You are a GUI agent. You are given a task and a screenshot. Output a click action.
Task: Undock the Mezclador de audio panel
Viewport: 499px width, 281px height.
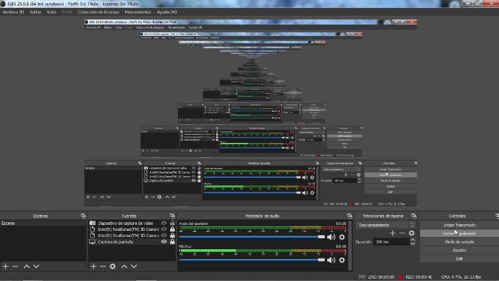(x=349, y=216)
